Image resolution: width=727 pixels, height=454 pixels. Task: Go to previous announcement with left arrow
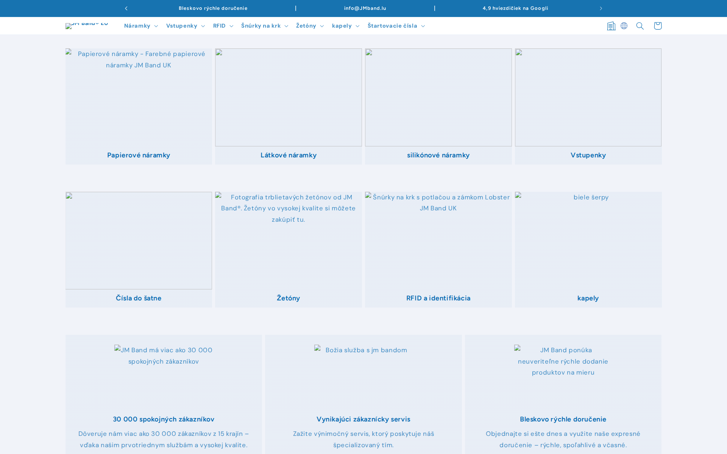pyautogui.click(x=126, y=8)
